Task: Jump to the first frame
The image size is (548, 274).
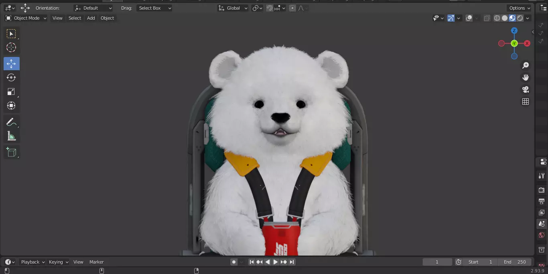Action: 252,262
